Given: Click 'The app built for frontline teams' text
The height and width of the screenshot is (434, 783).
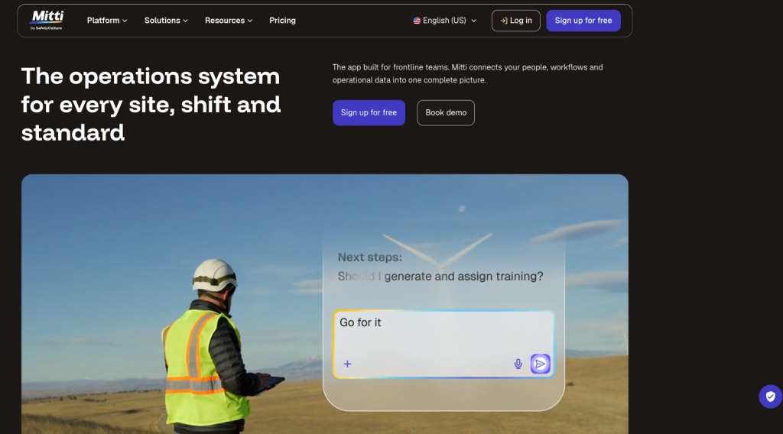Looking at the screenshot, I should [467, 73].
